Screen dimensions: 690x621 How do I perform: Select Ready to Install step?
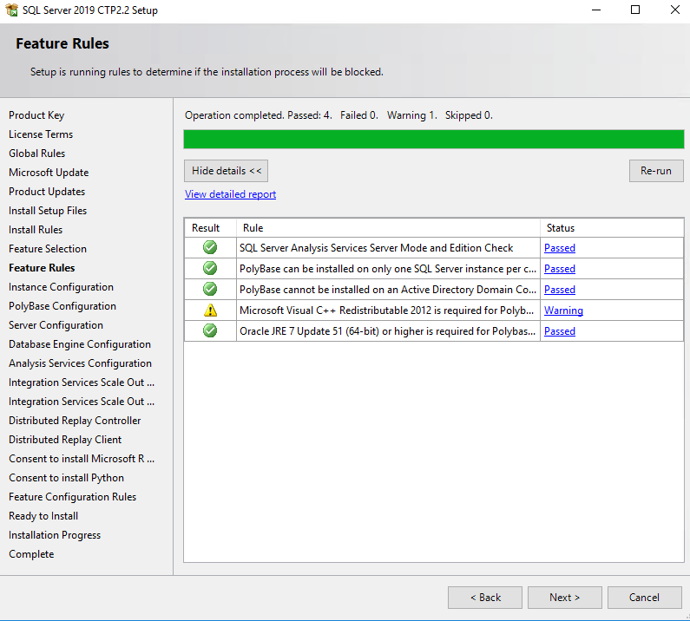click(43, 516)
